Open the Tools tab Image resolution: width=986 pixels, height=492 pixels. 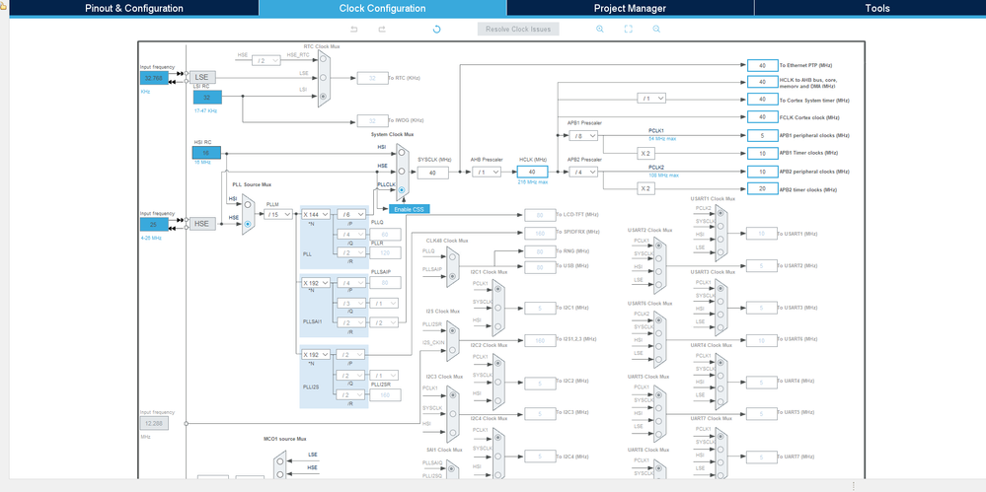click(876, 8)
